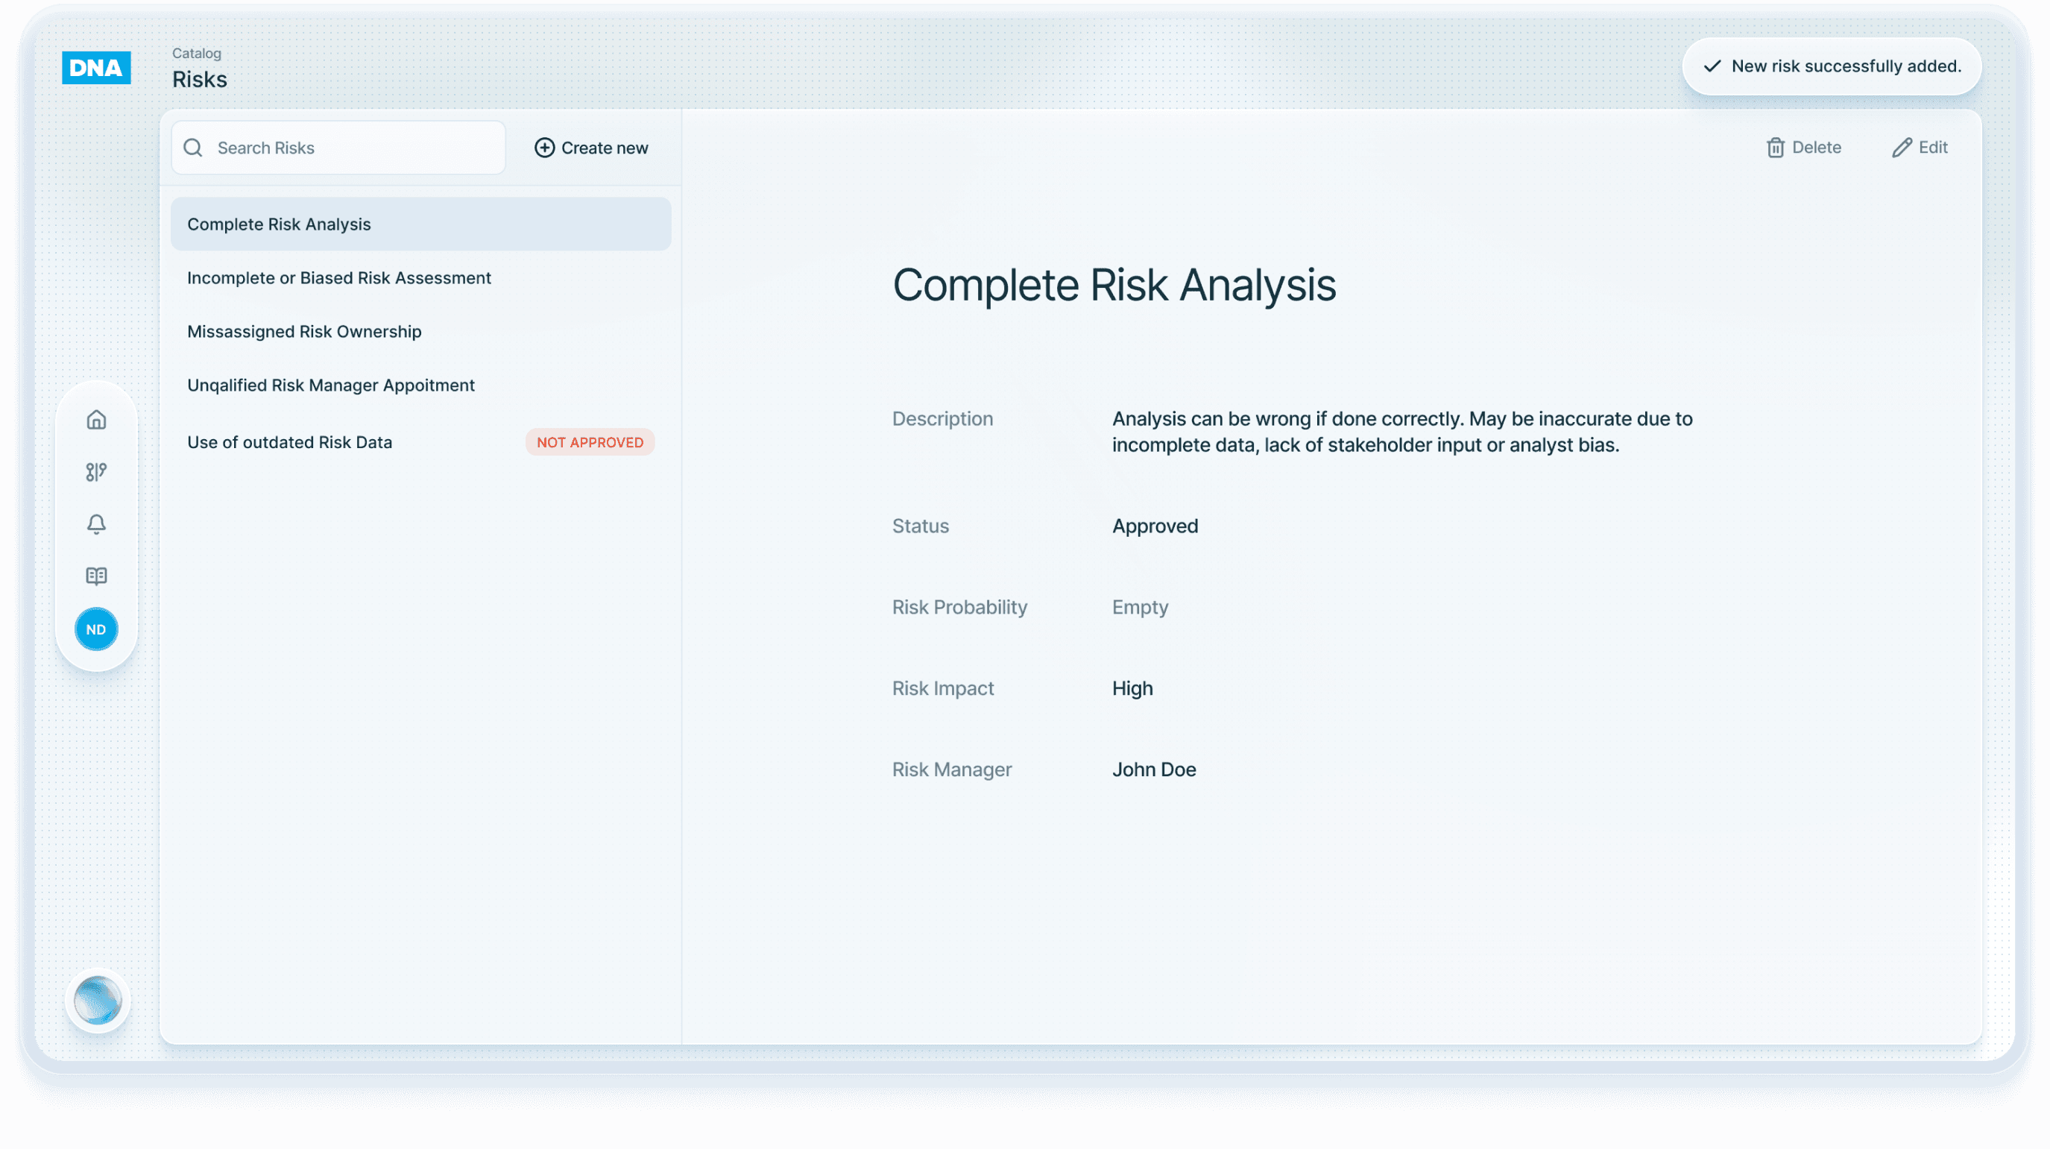Select Missassigned Risk Ownership item
This screenshot has width=2050, height=1149.
304,331
